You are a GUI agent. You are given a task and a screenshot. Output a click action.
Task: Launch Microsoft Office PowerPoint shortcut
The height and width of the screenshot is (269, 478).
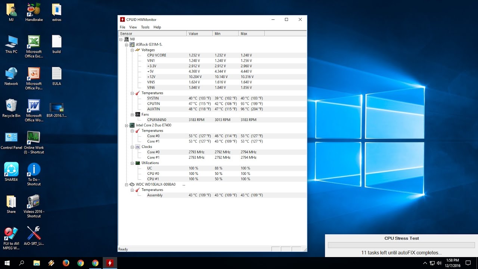(x=34, y=78)
